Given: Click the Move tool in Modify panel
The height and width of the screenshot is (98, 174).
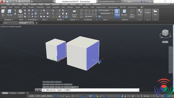Looking at the screenshot, I should pos(60,10).
